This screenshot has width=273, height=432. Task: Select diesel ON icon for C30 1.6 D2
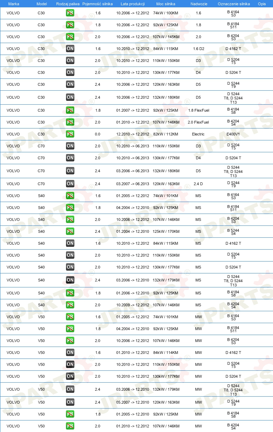click(x=70, y=49)
